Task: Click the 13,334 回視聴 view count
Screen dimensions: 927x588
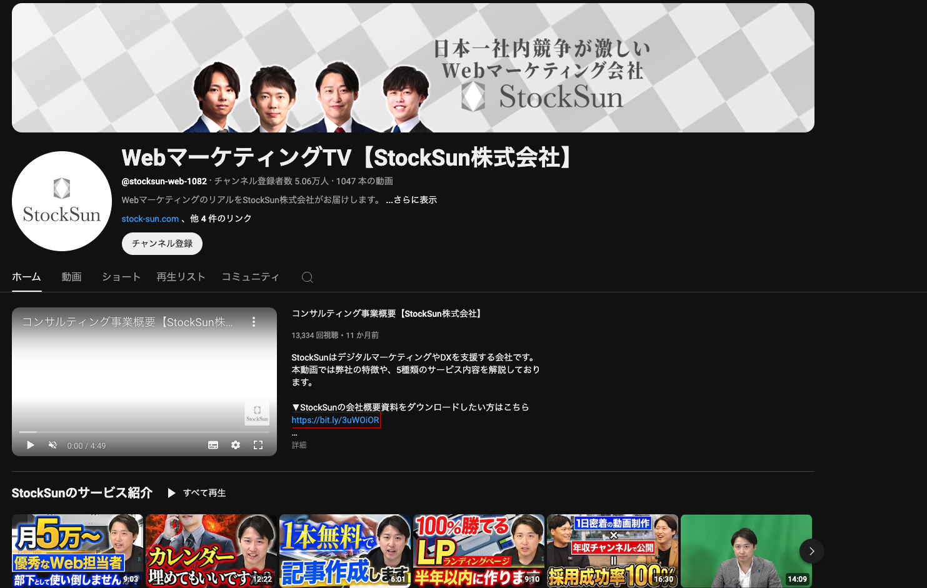Action: click(x=315, y=336)
